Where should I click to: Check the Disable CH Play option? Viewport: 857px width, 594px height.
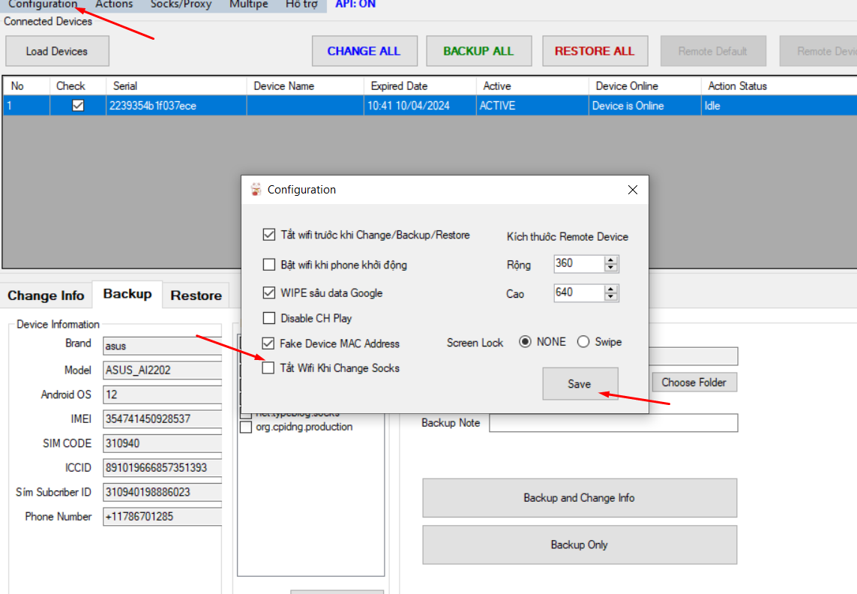coord(269,318)
